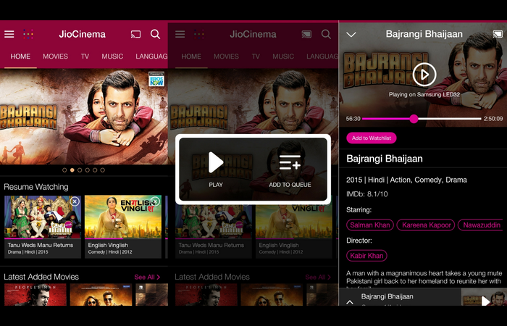
Task: Tap the Kabir Khan director tag
Action: (366, 256)
